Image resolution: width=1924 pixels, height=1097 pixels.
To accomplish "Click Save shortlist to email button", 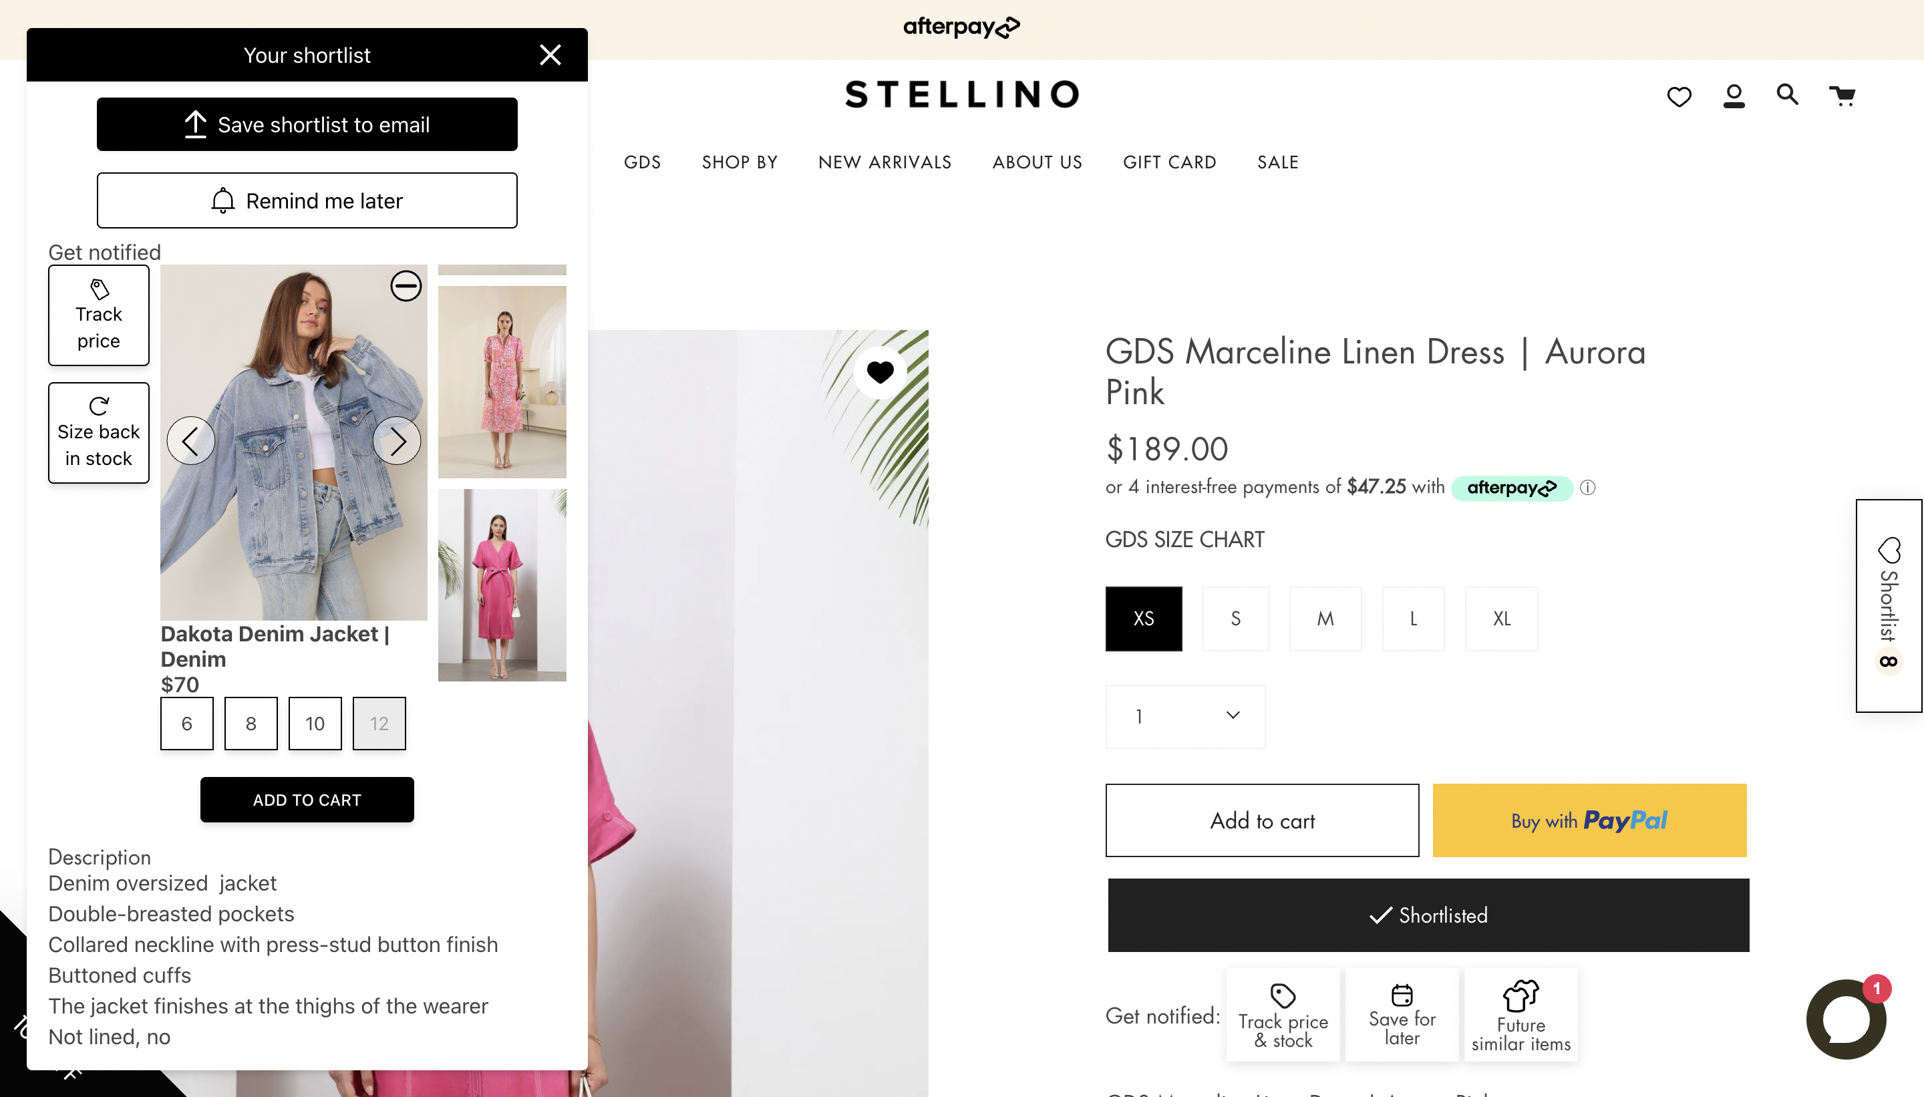I will tap(307, 124).
